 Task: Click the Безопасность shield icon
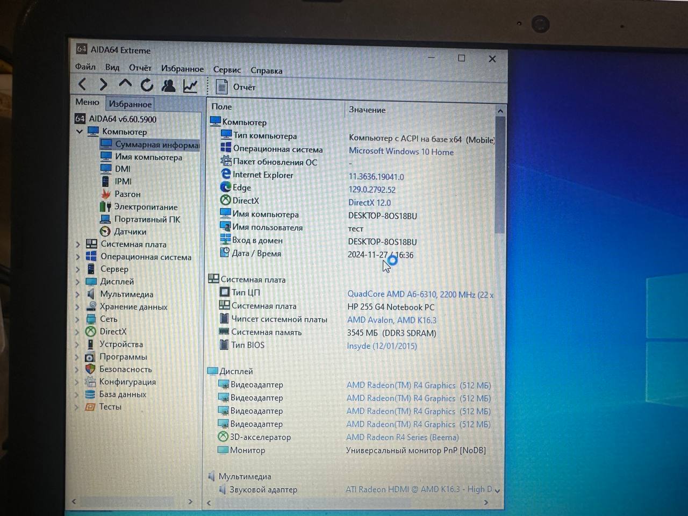coord(90,369)
